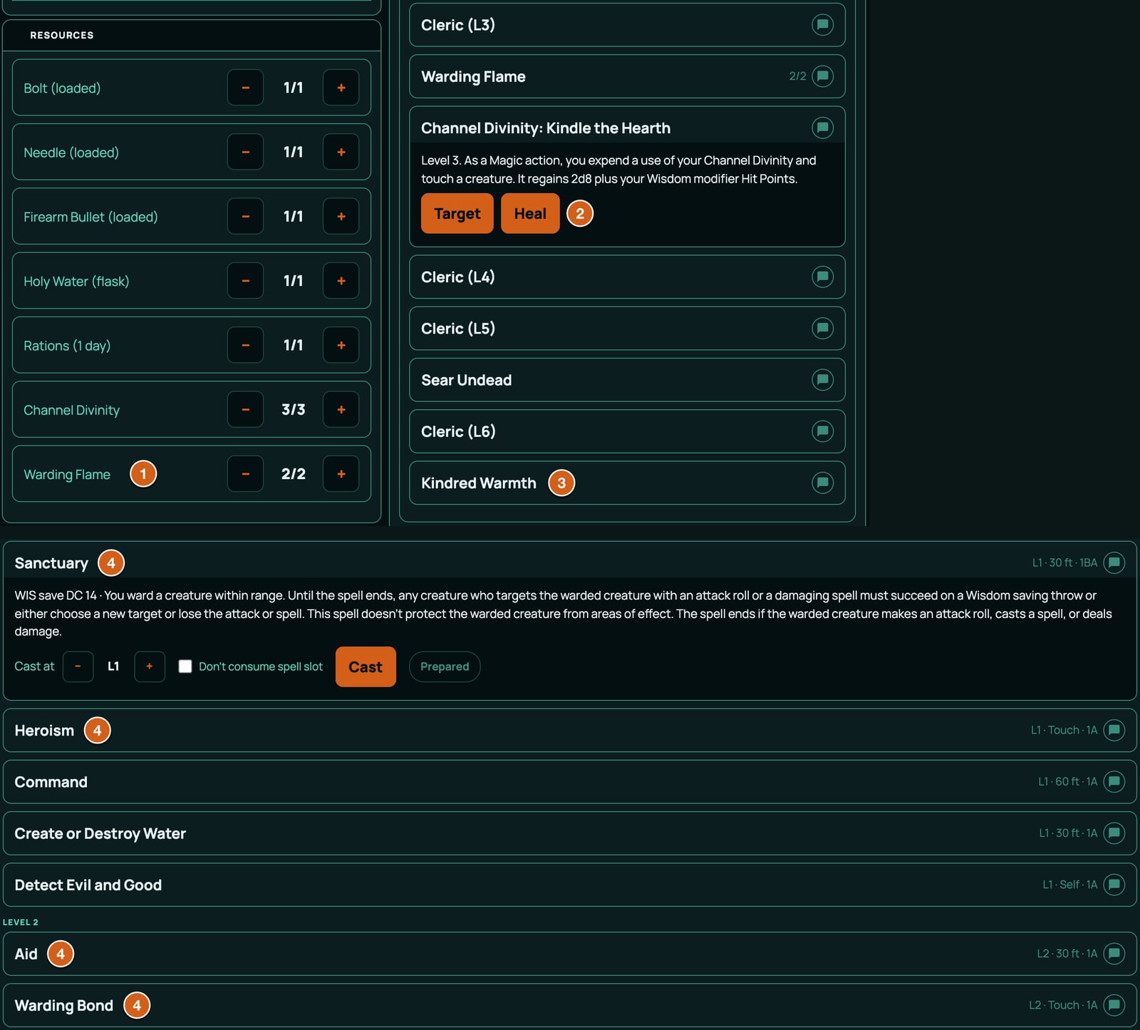Expand the Kindred Warmth feature
This screenshot has width=1140, height=1030.
click(627, 483)
